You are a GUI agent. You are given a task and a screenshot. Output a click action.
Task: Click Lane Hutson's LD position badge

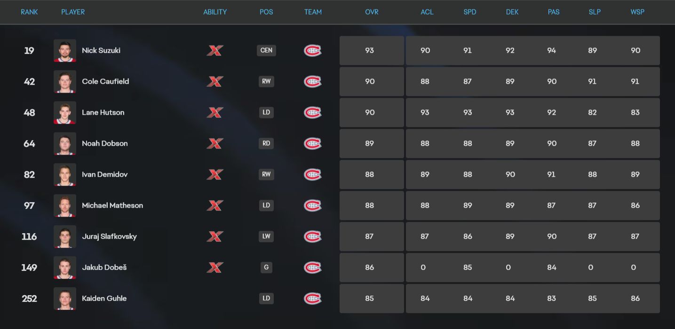click(266, 112)
